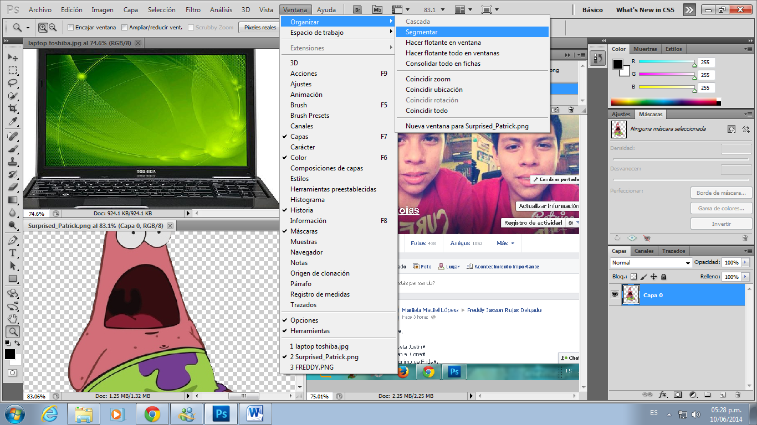
Task: Select the Hand tool
Action: point(12,319)
